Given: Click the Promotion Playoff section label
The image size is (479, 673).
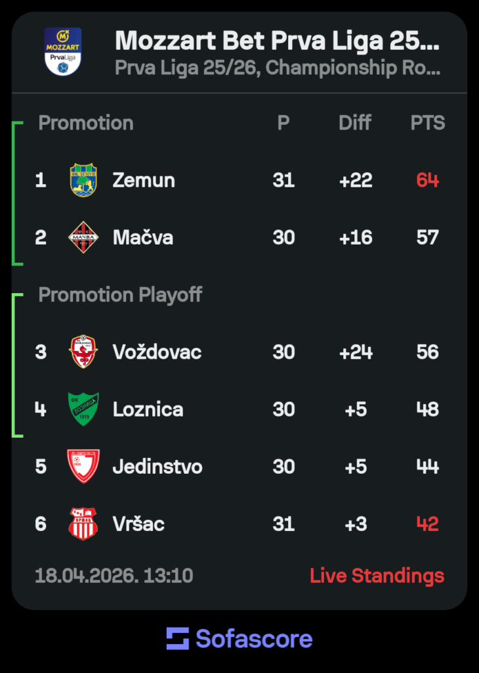Looking at the screenshot, I should coord(120,294).
